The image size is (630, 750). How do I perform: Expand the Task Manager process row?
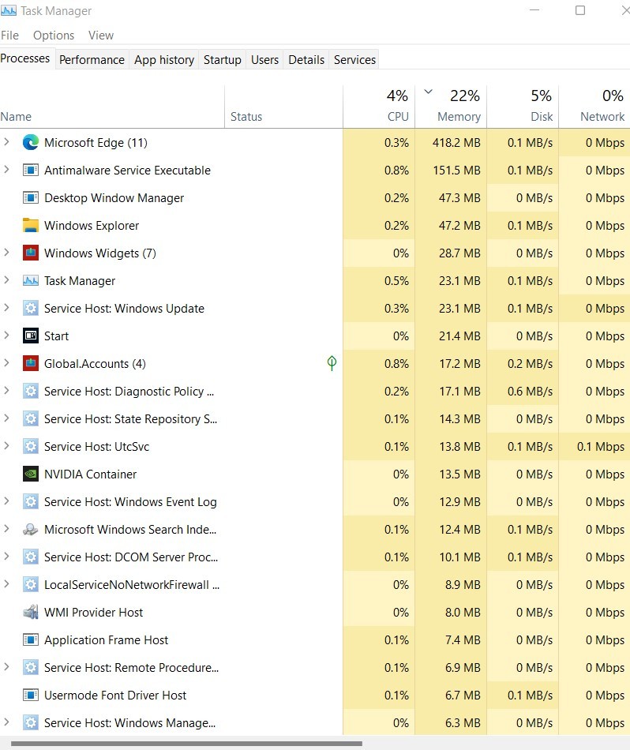(6, 280)
